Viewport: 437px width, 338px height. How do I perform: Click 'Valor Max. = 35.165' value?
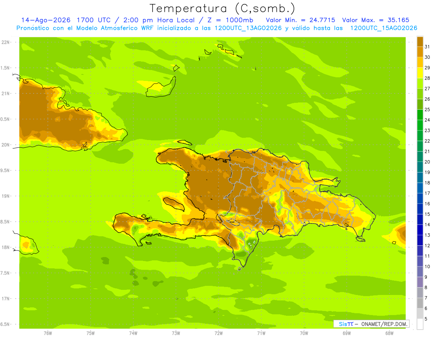point(376,20)
